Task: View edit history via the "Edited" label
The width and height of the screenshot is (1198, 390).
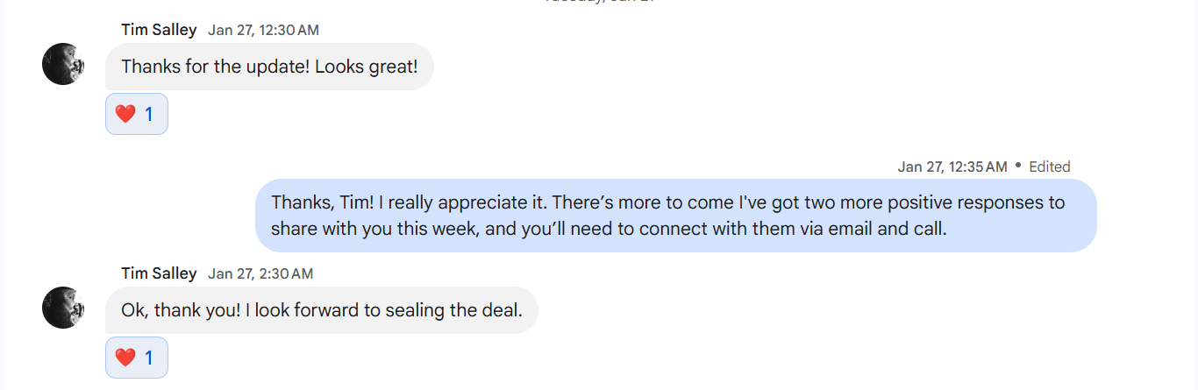Action: point(1050,167)
